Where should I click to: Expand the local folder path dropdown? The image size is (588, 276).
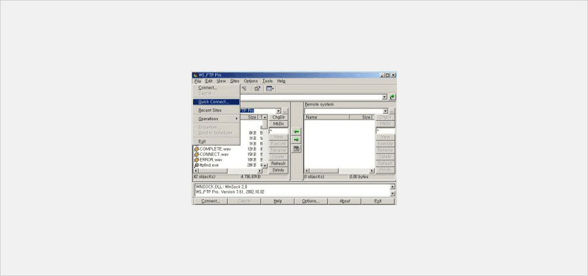coord(278,111)
